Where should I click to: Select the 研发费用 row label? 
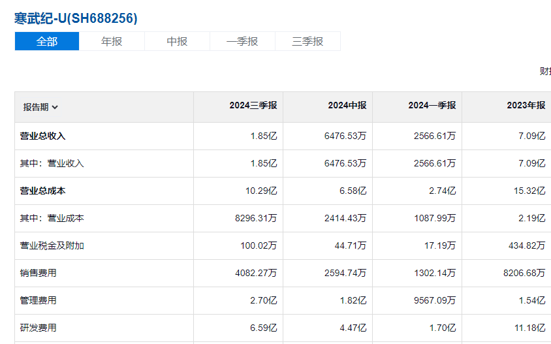(x=39, y=328)
